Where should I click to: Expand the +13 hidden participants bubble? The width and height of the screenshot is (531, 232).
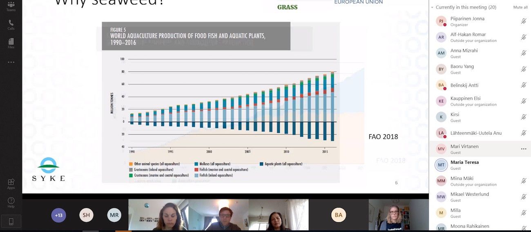click(59, 215)
